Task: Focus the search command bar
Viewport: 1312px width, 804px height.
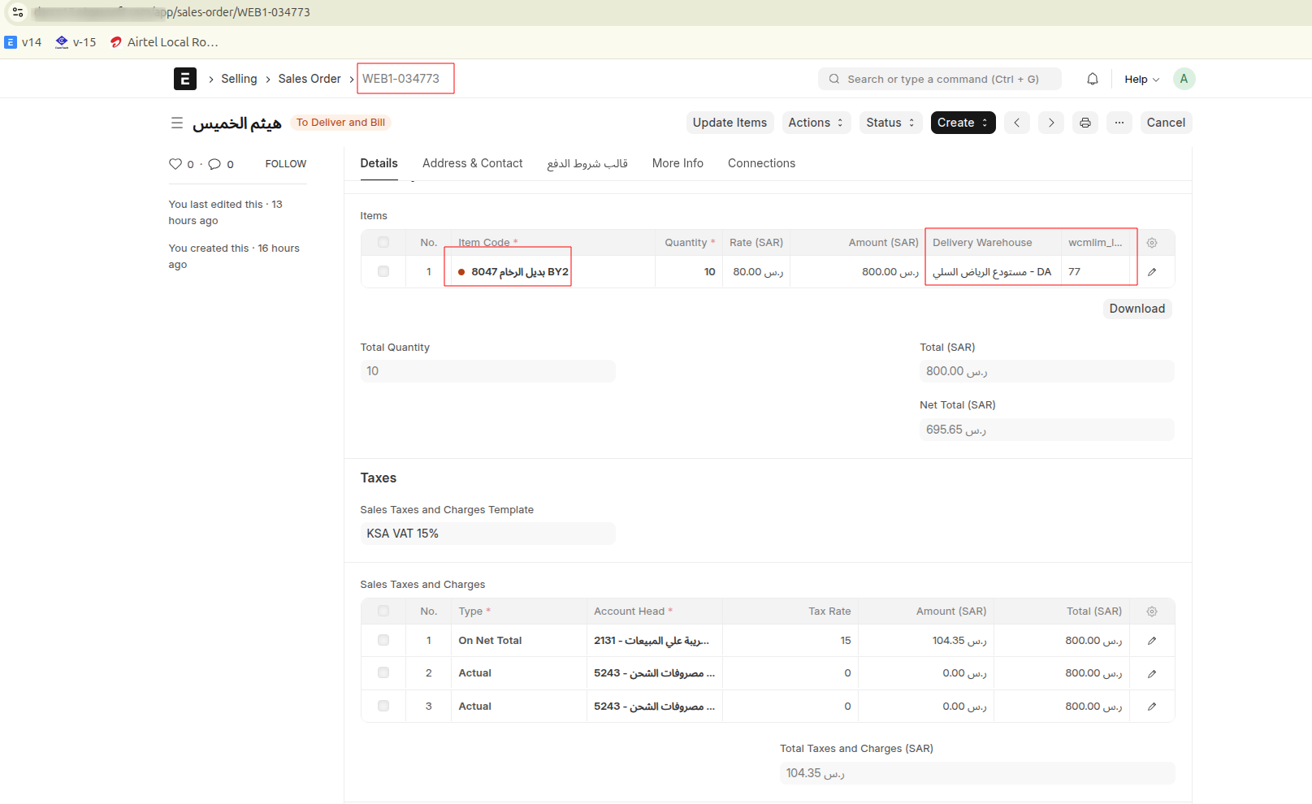Action: tap(939, 79)
